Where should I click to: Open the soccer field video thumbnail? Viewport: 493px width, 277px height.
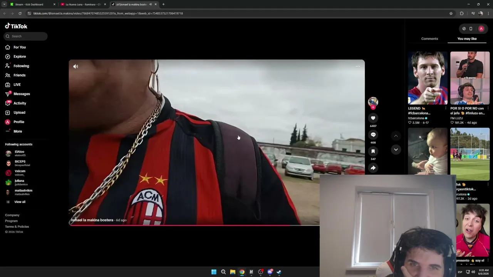coord(470,154)
